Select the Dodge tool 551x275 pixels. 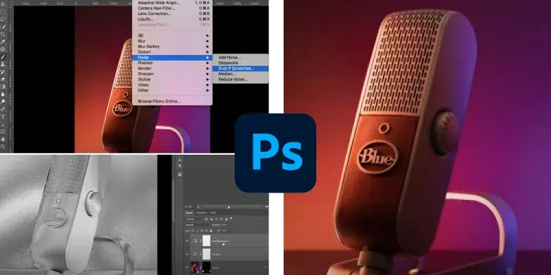(x=3, y=101)
